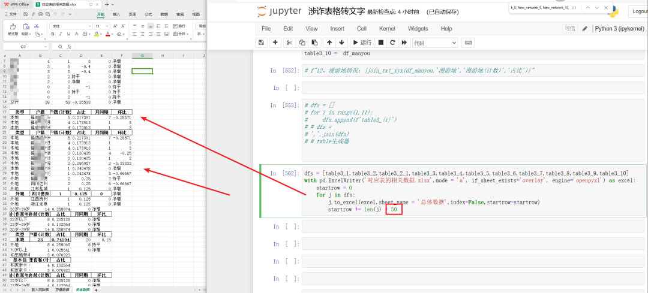Go to next find match arrow

[x=597, y=8]
